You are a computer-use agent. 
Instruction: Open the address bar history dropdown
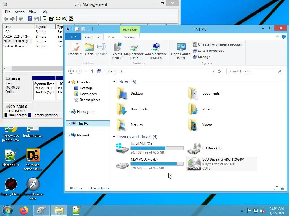pos(213,71)
